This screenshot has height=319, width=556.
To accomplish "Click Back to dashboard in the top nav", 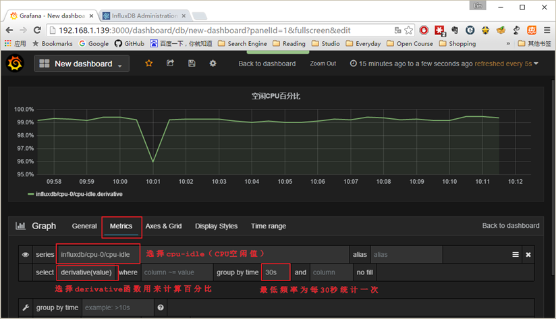I will (267, 64).
